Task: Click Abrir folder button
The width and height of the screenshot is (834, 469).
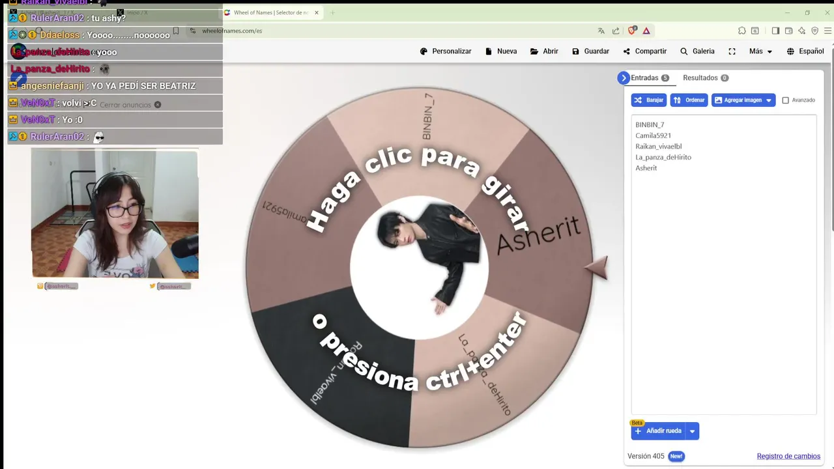Action: coord(544,51)
